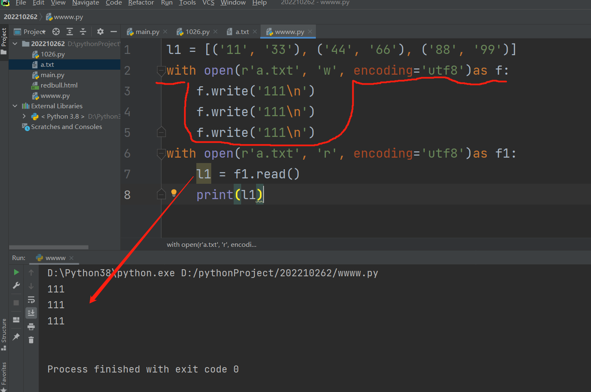Image resolution: width=591 pixels, height=392 pixels.
Task: Open the Structure vertical tool window tab
Action: tap(4, 334)
